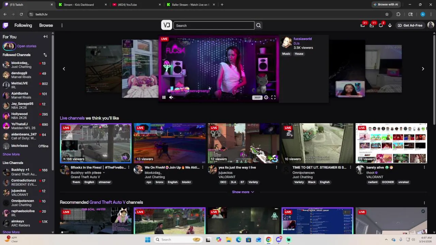Open featured player settings gear
This screenshot has width=436, height=245.
266,97
